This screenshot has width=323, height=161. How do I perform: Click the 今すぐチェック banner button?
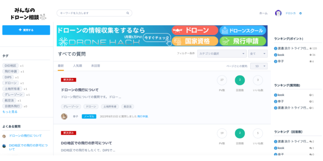click(157, 38)
